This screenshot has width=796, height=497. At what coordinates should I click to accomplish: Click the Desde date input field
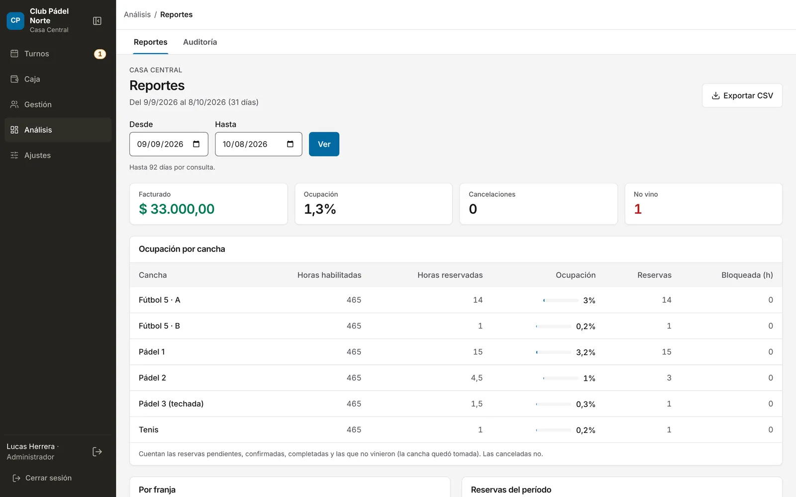tap(169, 144)
